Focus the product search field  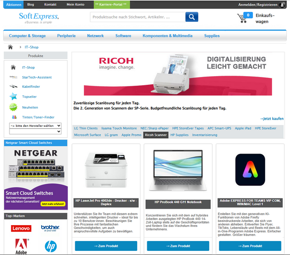tap(138, 17)
